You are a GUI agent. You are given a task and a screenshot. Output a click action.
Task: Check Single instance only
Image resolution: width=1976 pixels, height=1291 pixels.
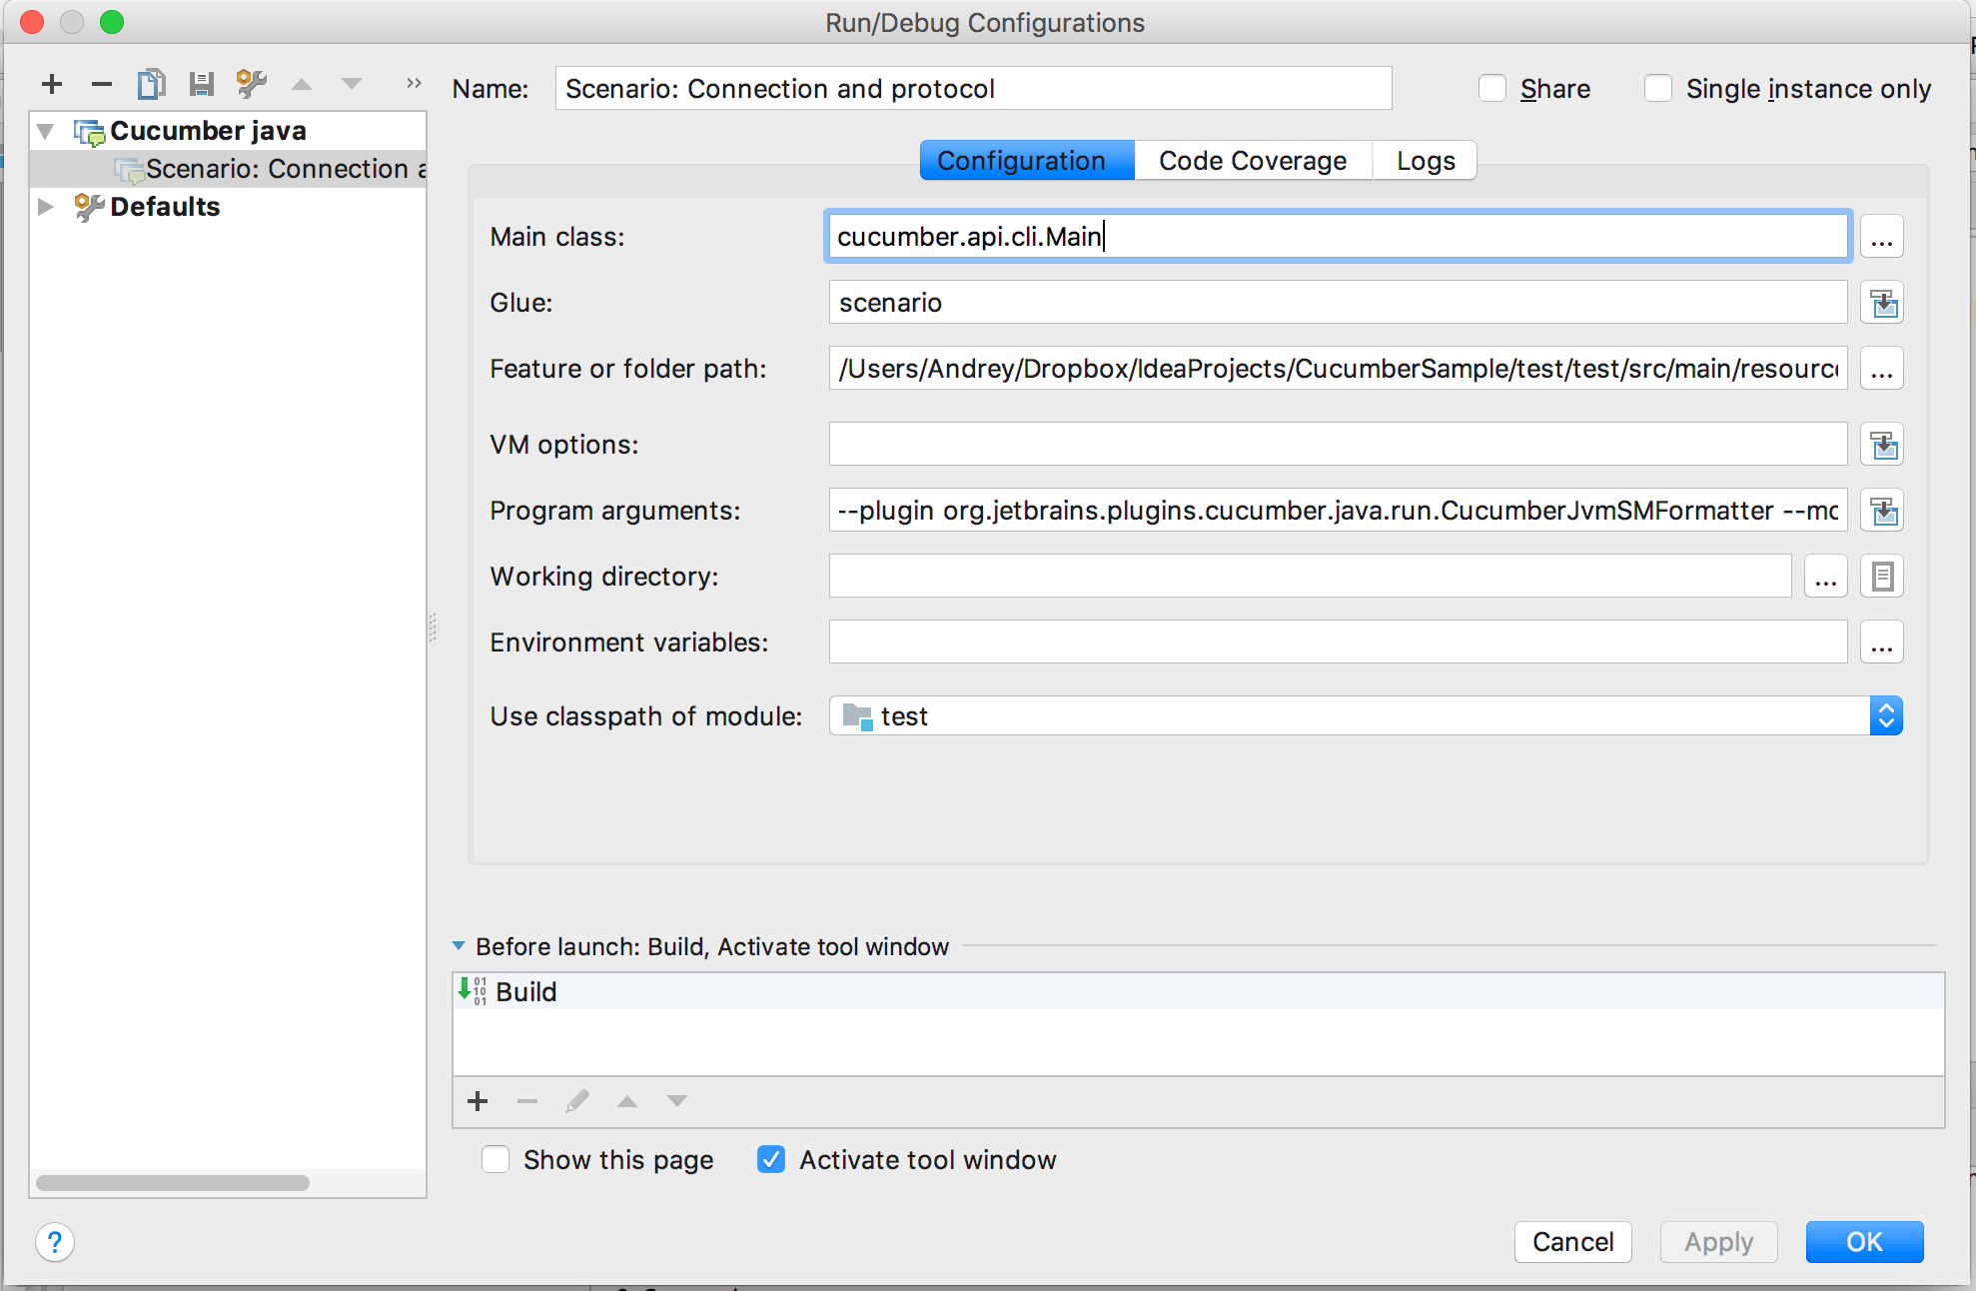pyautogui.click(x=1657, y=88)
